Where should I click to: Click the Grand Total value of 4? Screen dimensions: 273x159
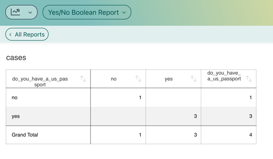pos(250,135)
